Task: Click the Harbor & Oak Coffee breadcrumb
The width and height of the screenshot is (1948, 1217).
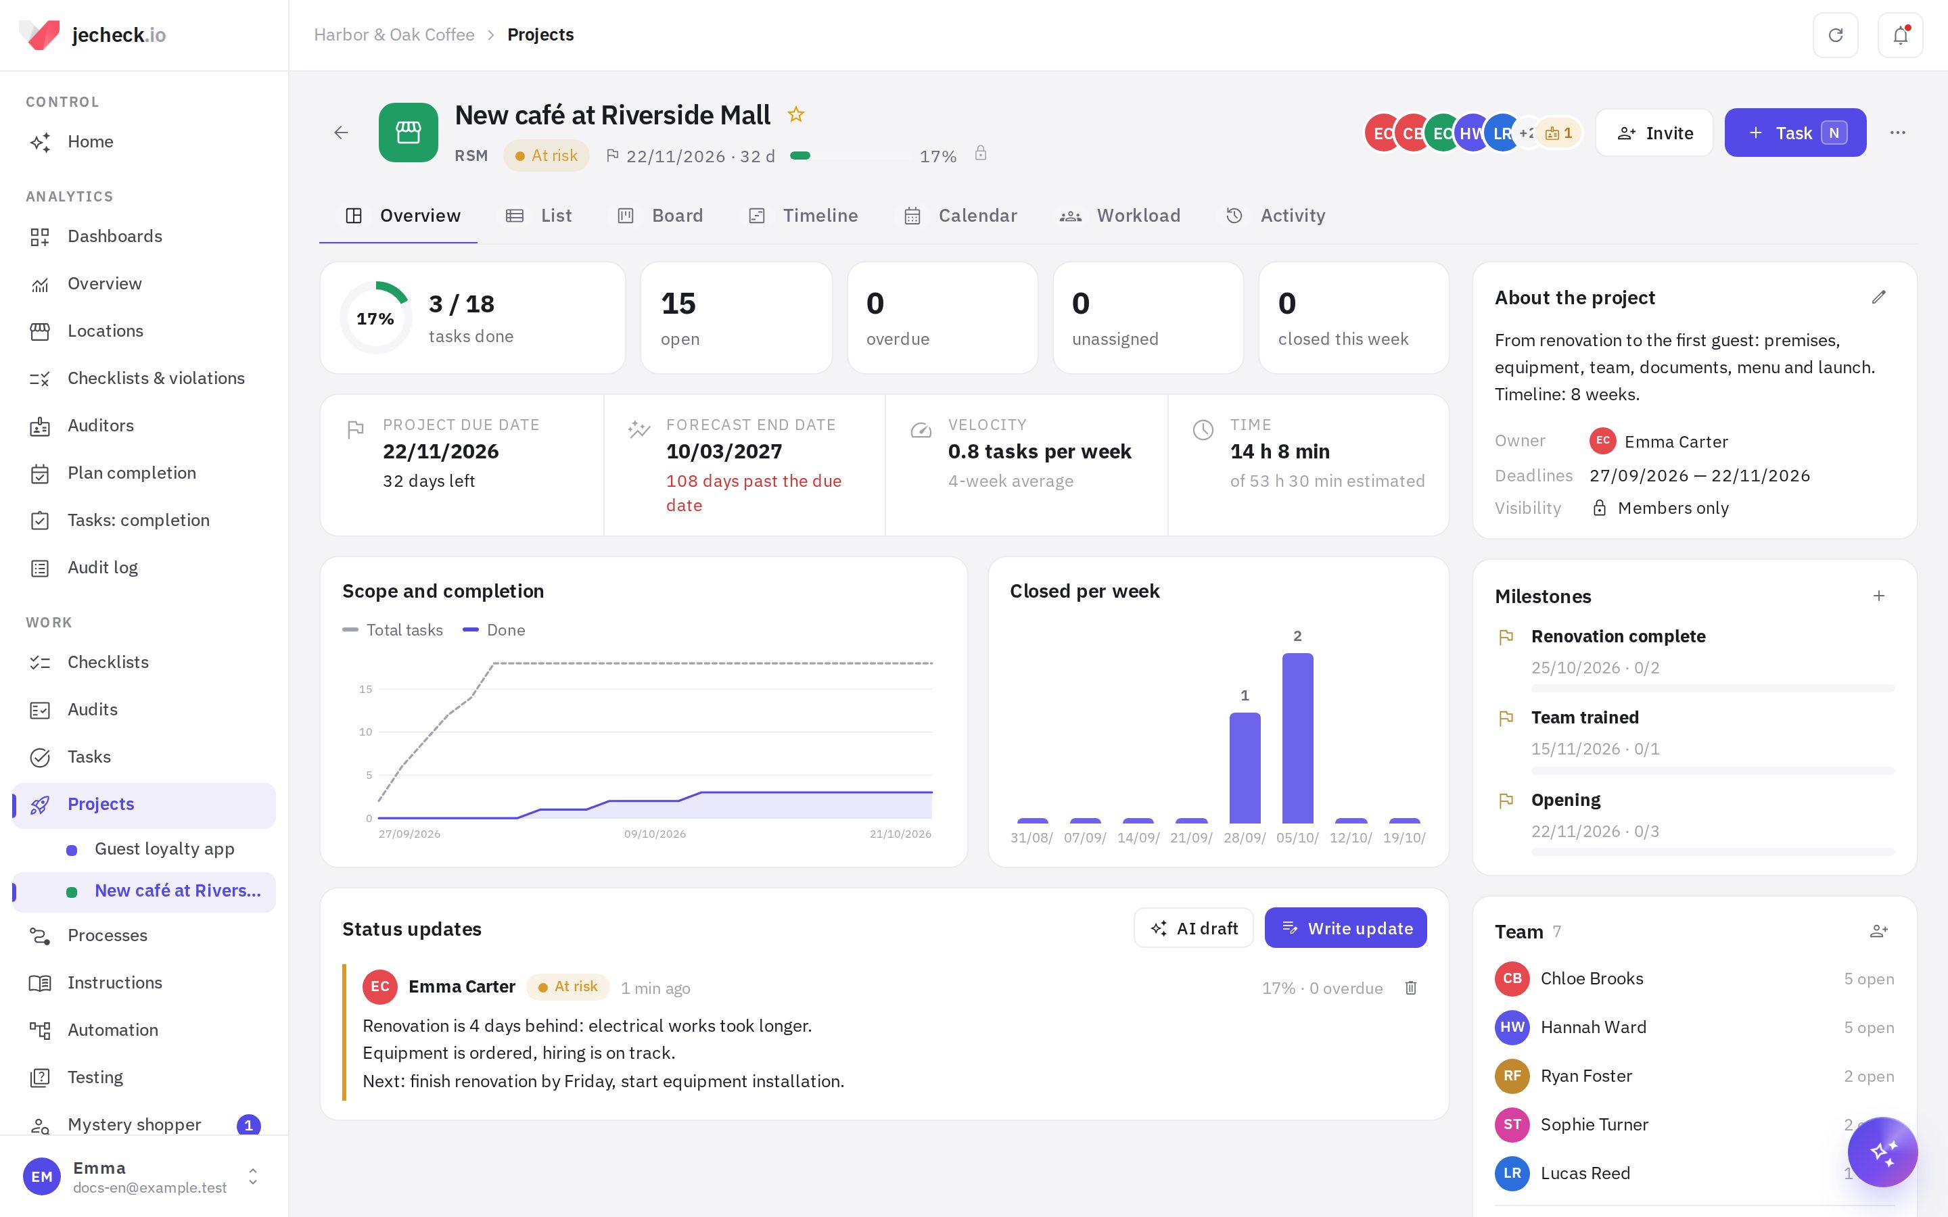Action: (x=394, y=34)
